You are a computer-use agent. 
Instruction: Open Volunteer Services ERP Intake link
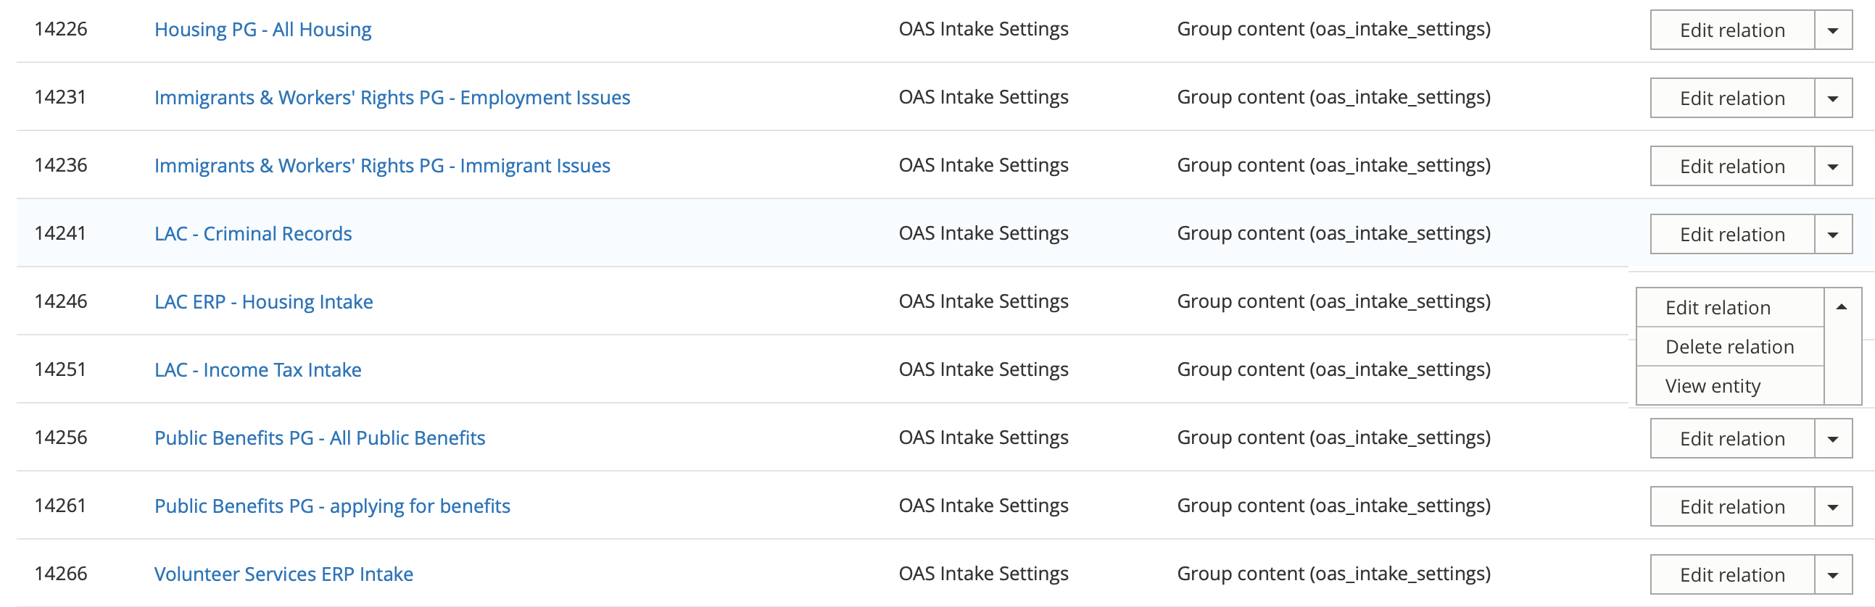tap(284, 574)
